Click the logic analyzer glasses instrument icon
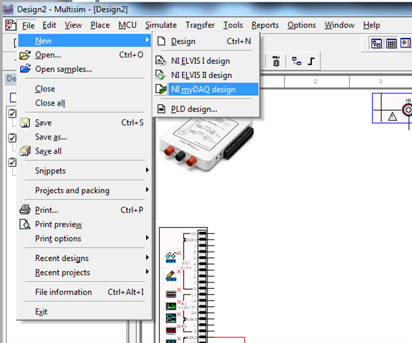The height and width of the screenshot is (343, 412). [171, 257]
